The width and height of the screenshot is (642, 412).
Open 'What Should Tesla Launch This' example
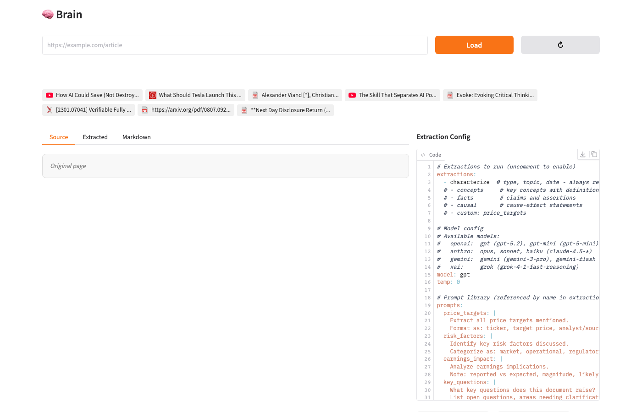point(195,95)
